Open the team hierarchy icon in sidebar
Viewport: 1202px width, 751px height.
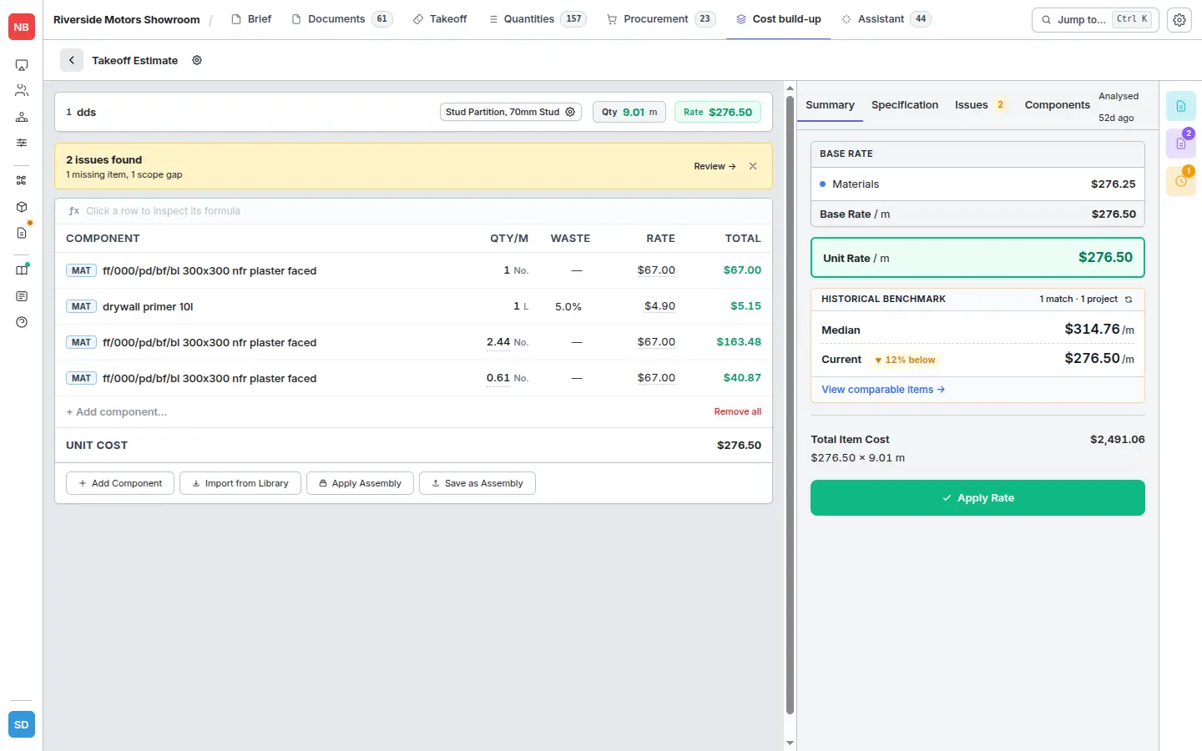click(x=22, y=117)
